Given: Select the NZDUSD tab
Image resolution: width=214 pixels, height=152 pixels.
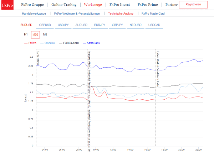Looking at the screenshot, I should click(x=136, y=25).
